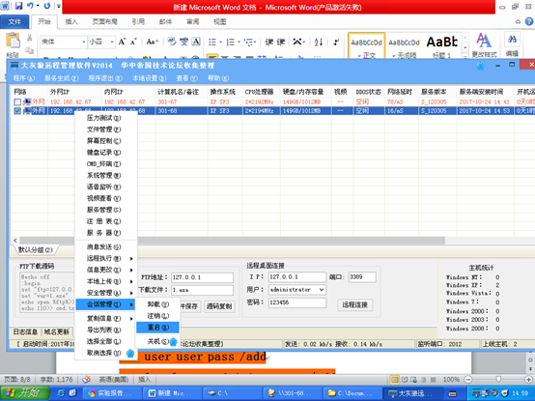535x401 pixels.
Task: Click the Grow Font icon in Word's ribbon
Action: pos(122,42)
